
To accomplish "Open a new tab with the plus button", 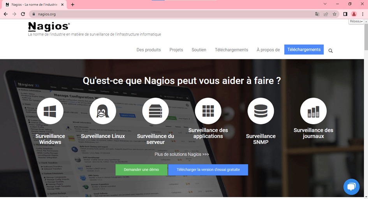I will coord(72,4).
